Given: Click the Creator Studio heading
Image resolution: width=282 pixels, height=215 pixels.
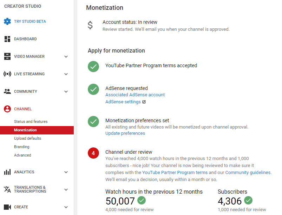Looking at the screenshot, I should (x=23, y=6).
